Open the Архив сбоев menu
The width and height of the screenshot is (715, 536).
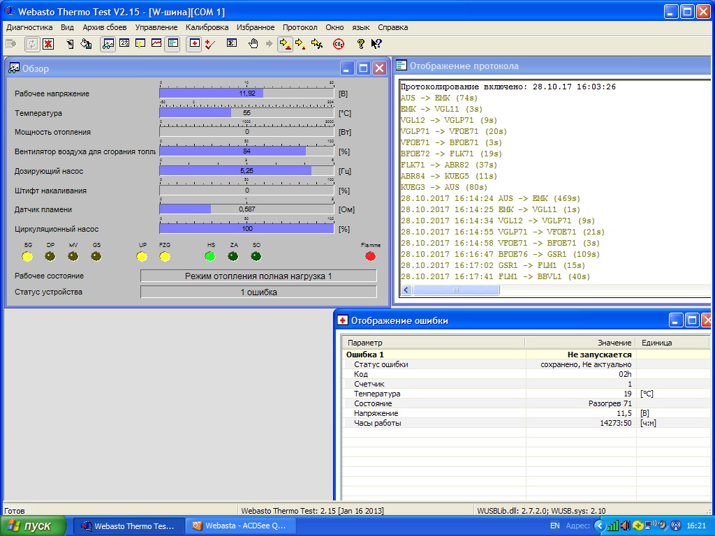(x=105, y=27)
